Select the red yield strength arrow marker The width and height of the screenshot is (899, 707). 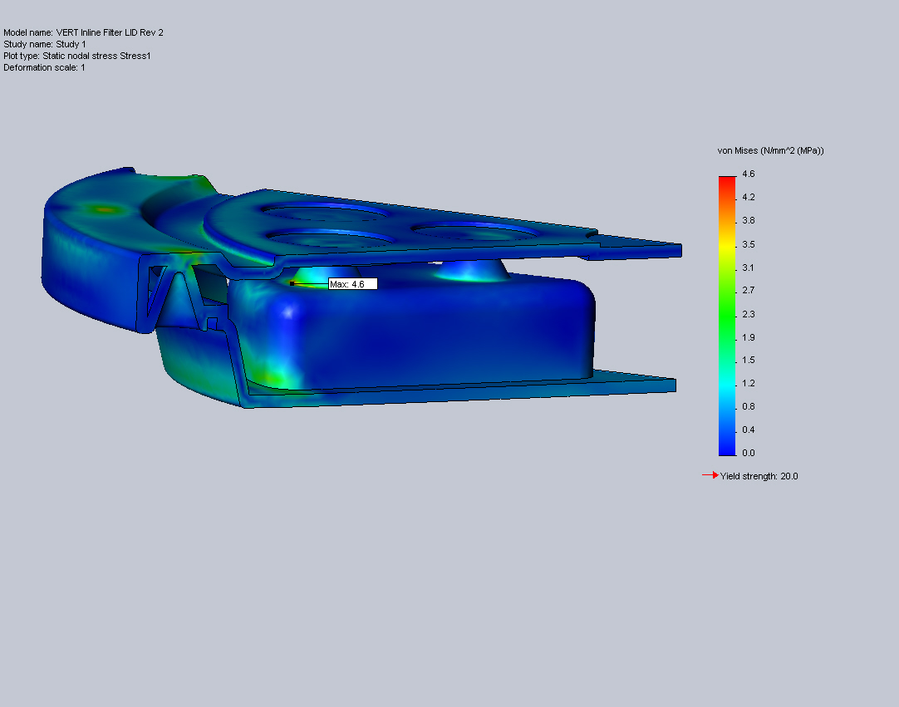709,475
